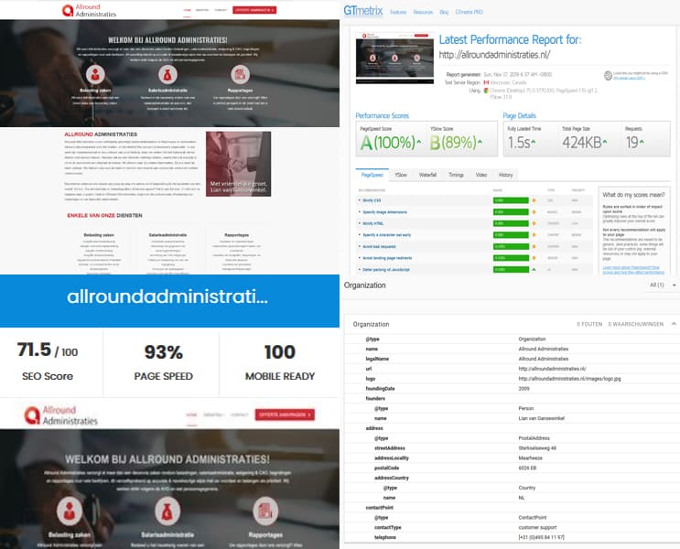Screen dimensions: 680x549
Task: Expand the Avoid bad requests recommendation
Action: point(379,246)
